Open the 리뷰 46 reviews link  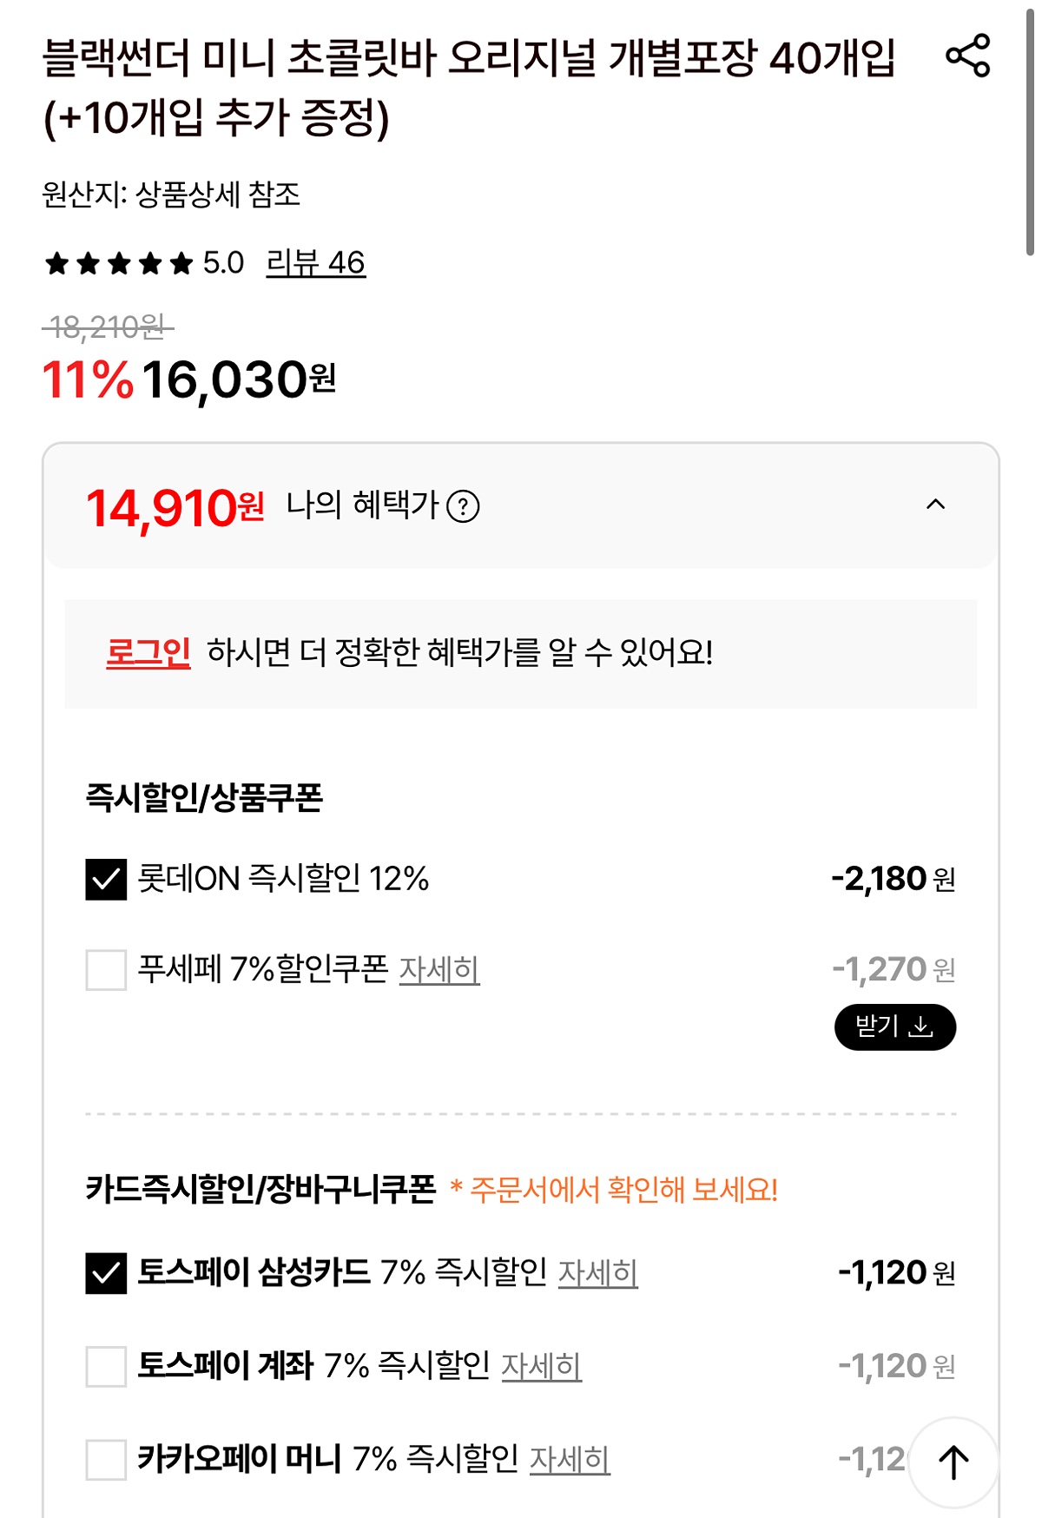tap(315, 263)
